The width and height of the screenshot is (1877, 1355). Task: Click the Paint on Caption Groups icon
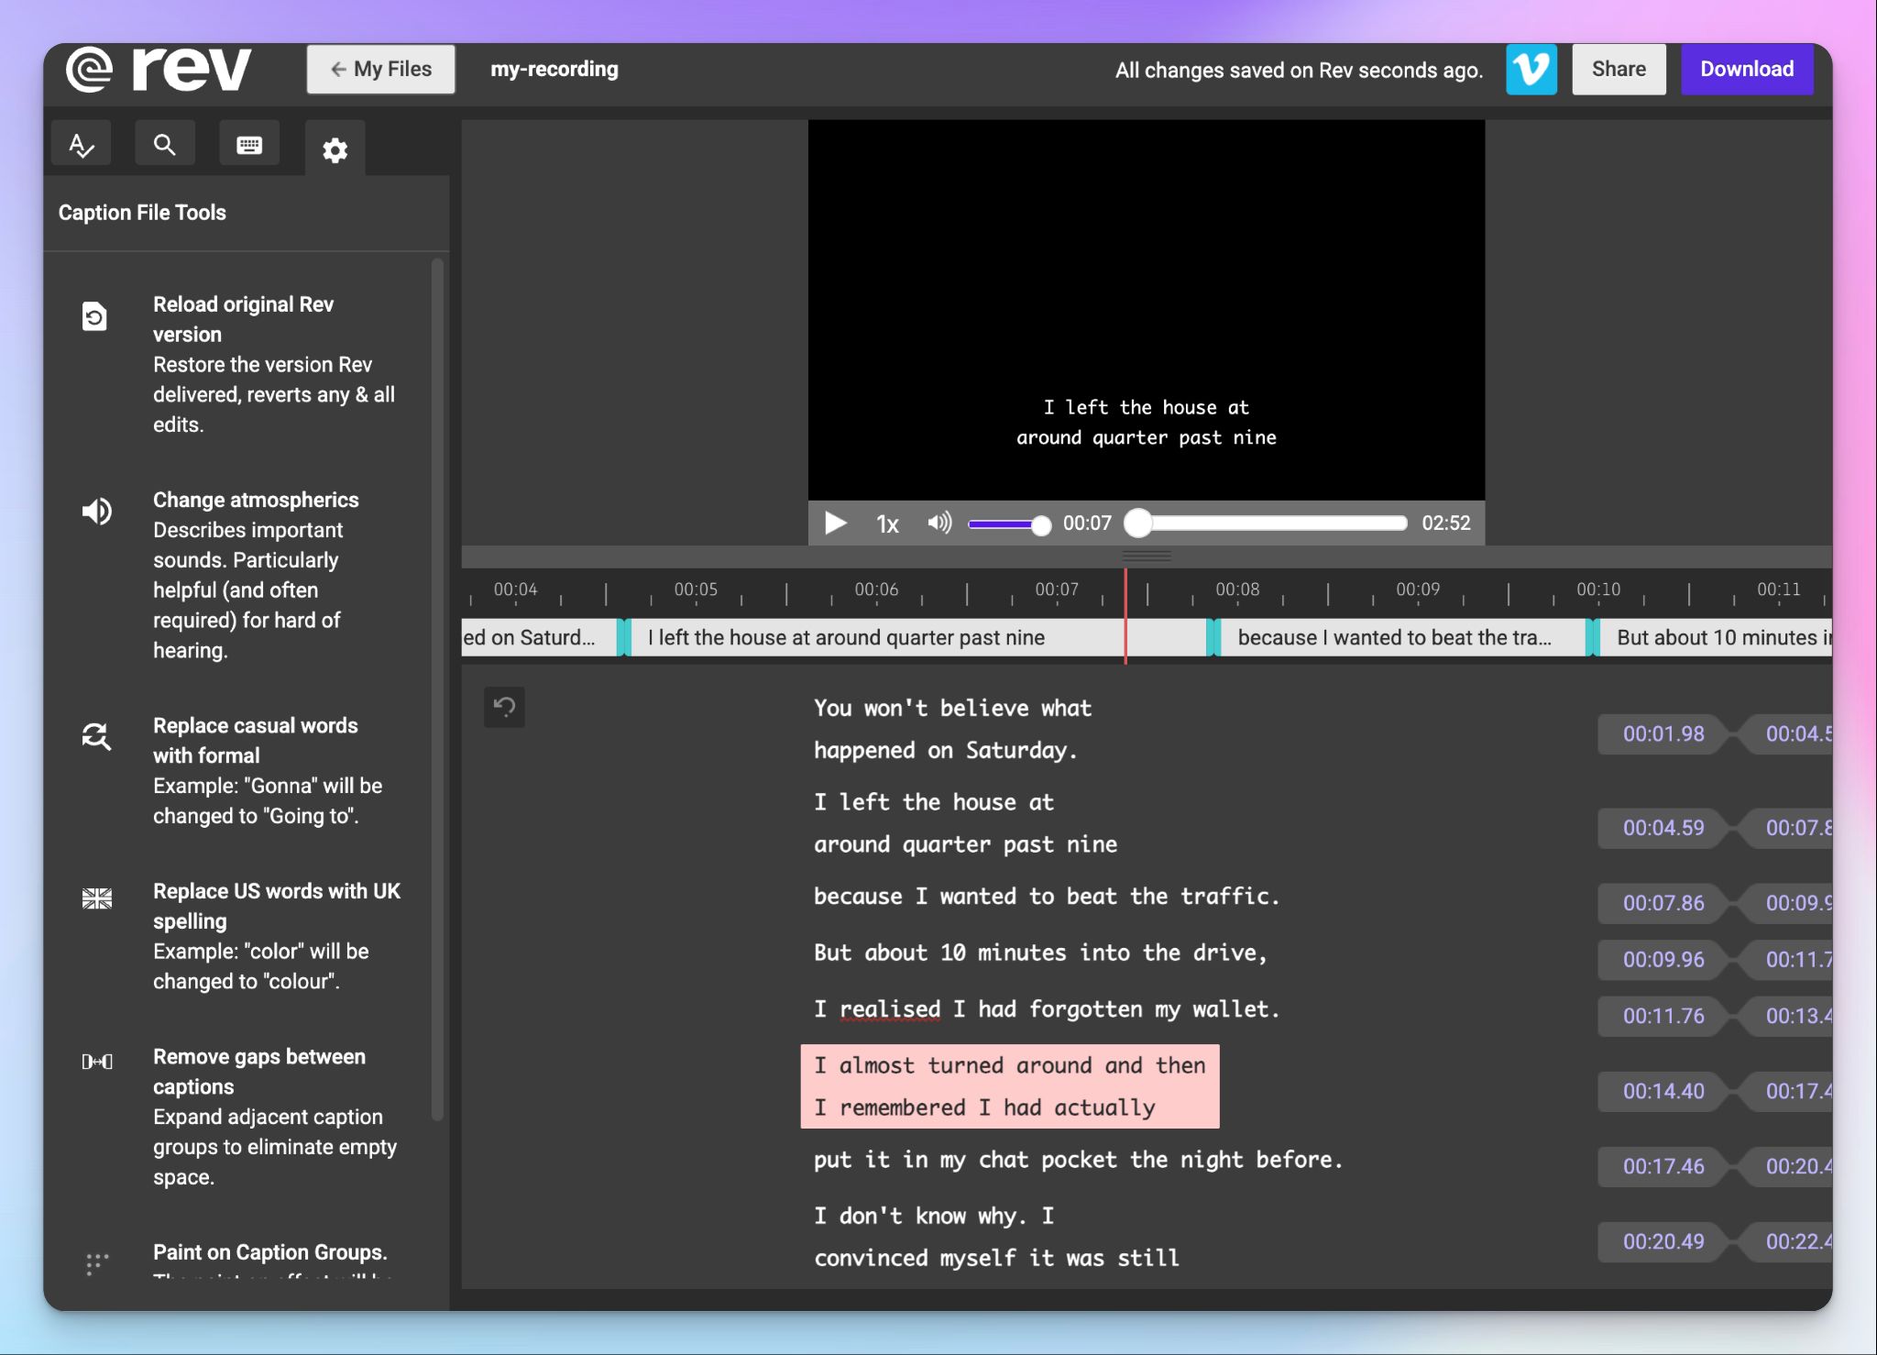click(x=97, y=1263)
